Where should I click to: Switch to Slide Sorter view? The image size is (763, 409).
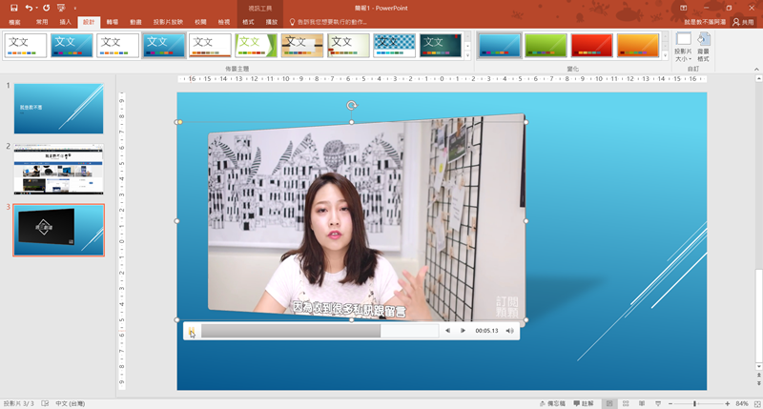(626, 403)
